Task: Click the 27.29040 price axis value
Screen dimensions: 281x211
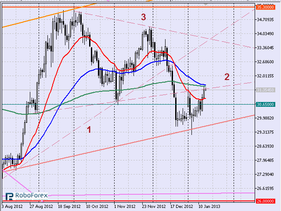Action: point(265,175)
